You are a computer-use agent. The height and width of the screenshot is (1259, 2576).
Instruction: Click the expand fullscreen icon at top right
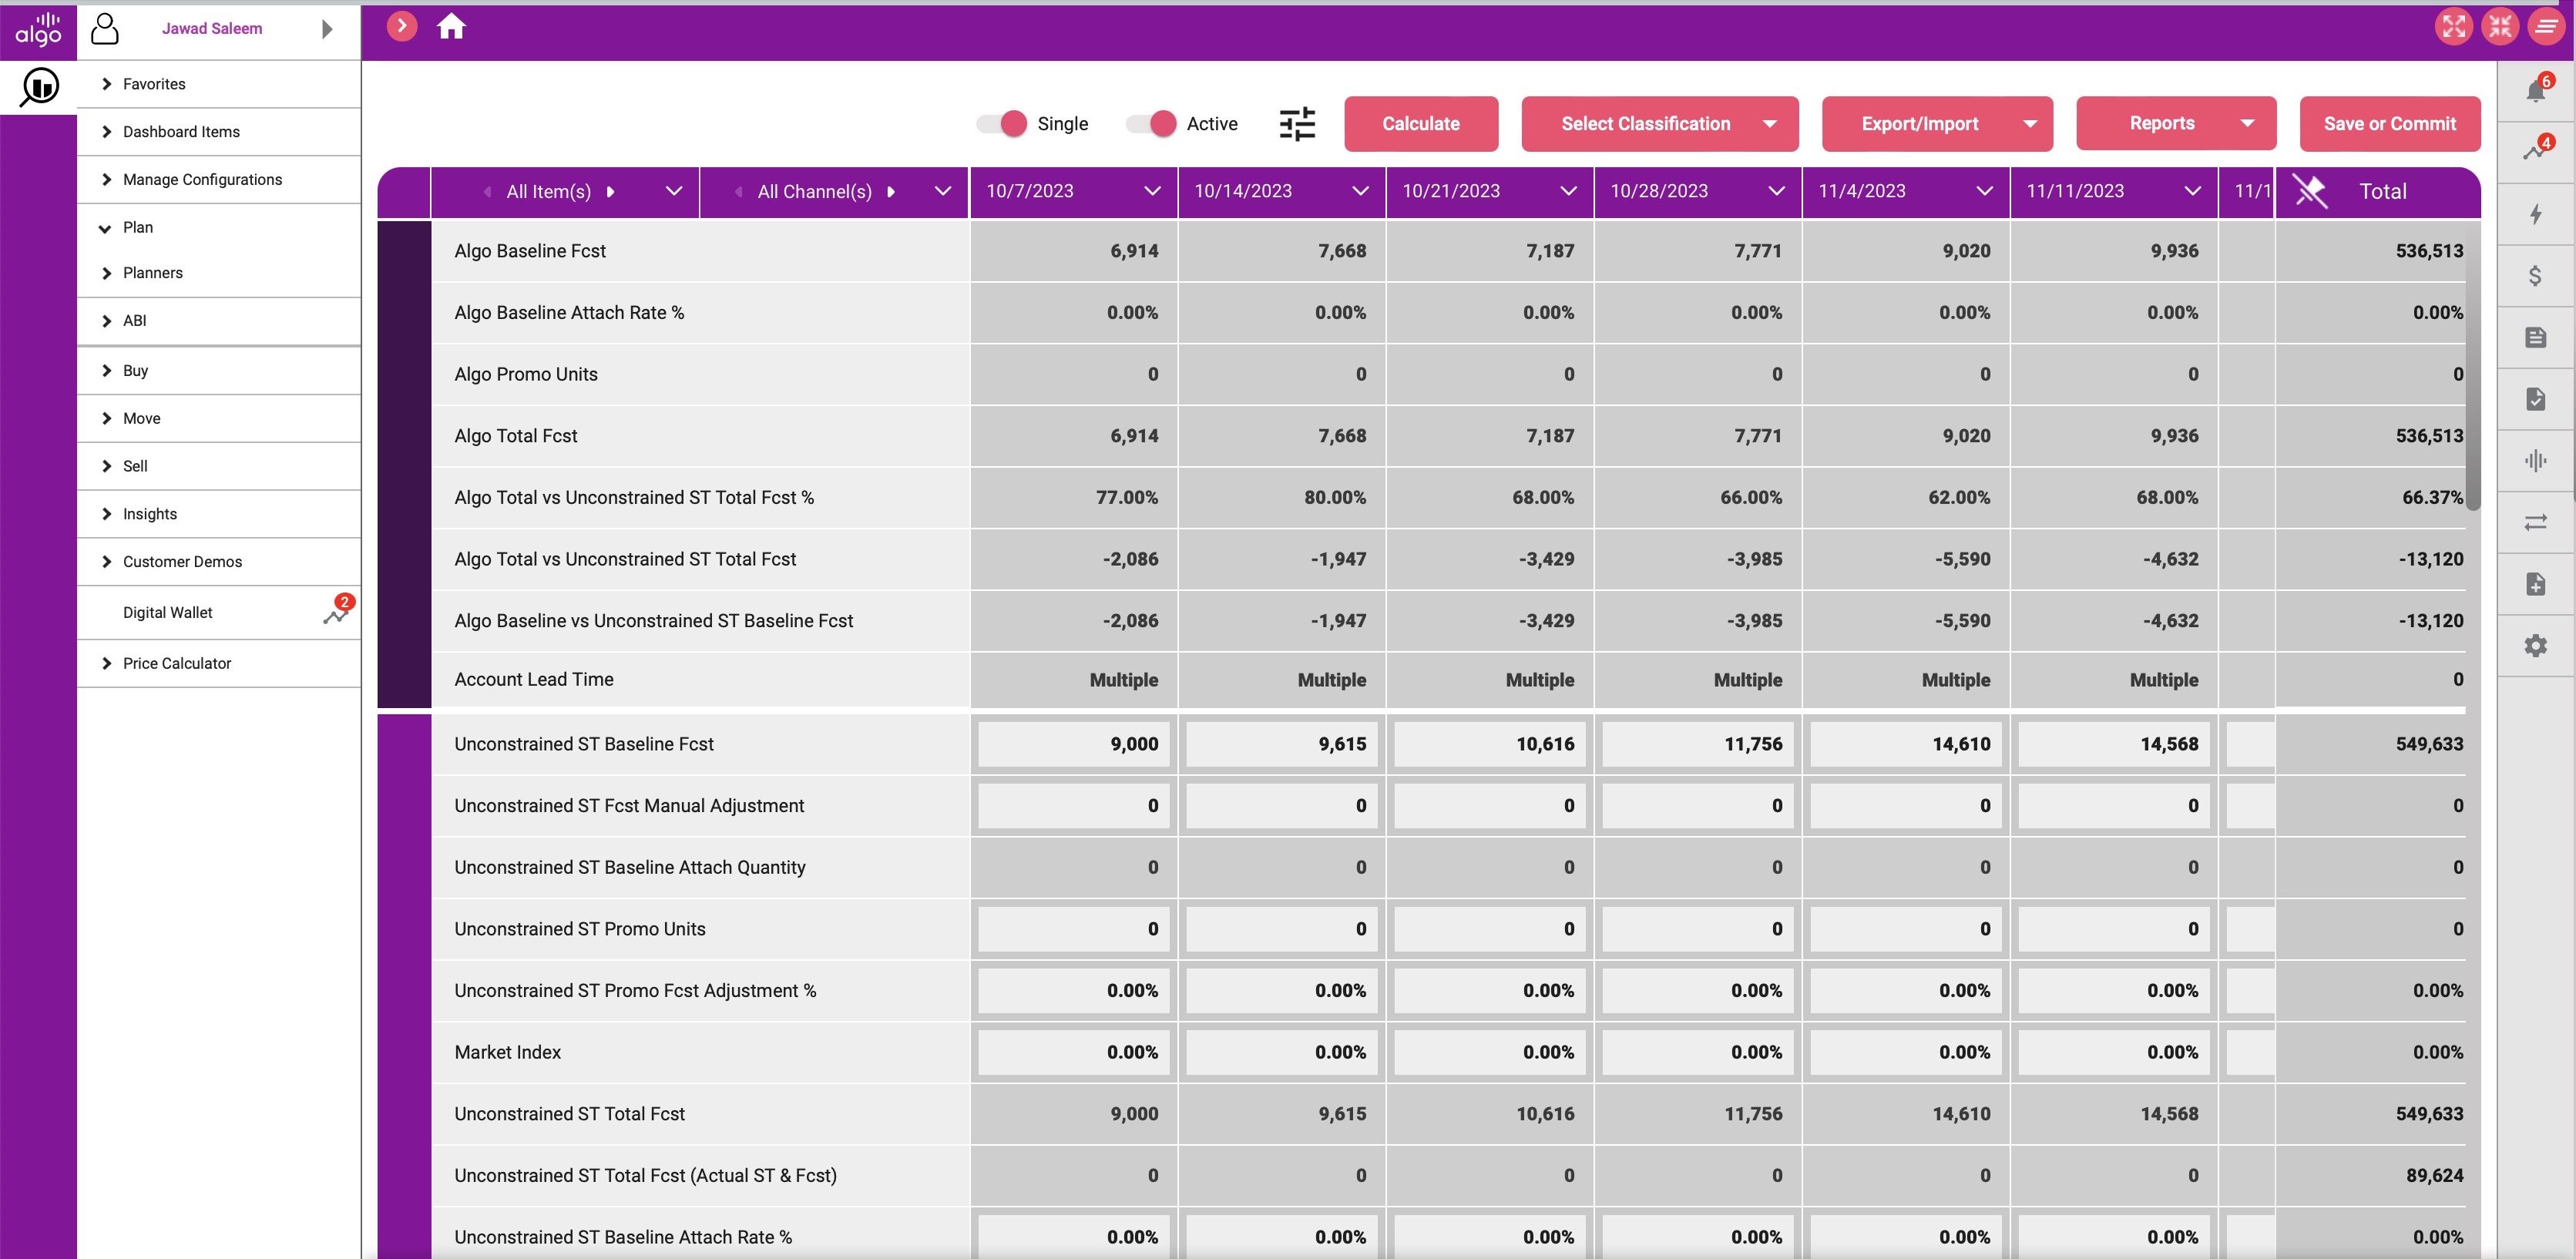[x=2453, y=27]
